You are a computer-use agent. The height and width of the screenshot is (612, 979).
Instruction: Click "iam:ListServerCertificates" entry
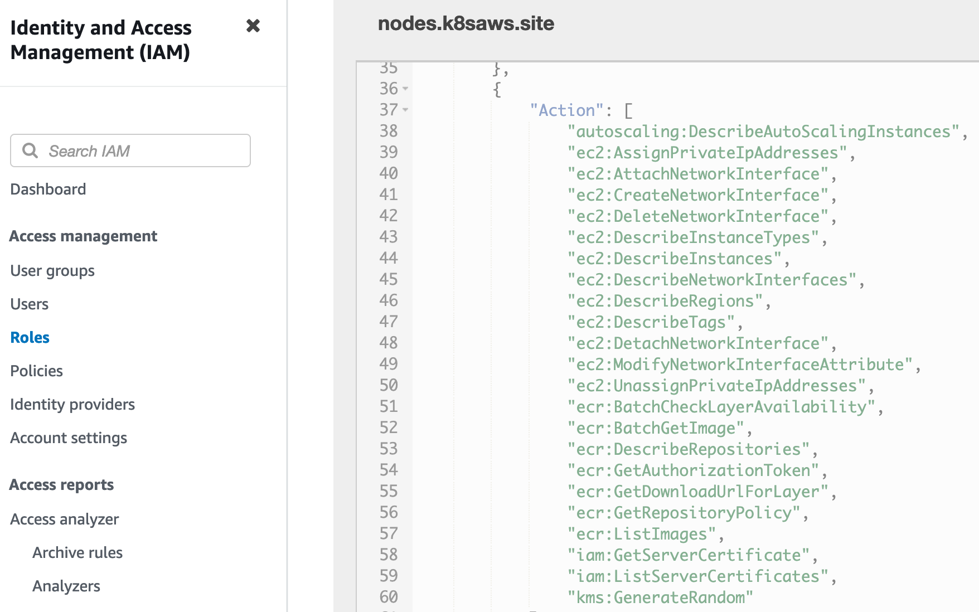698,576
